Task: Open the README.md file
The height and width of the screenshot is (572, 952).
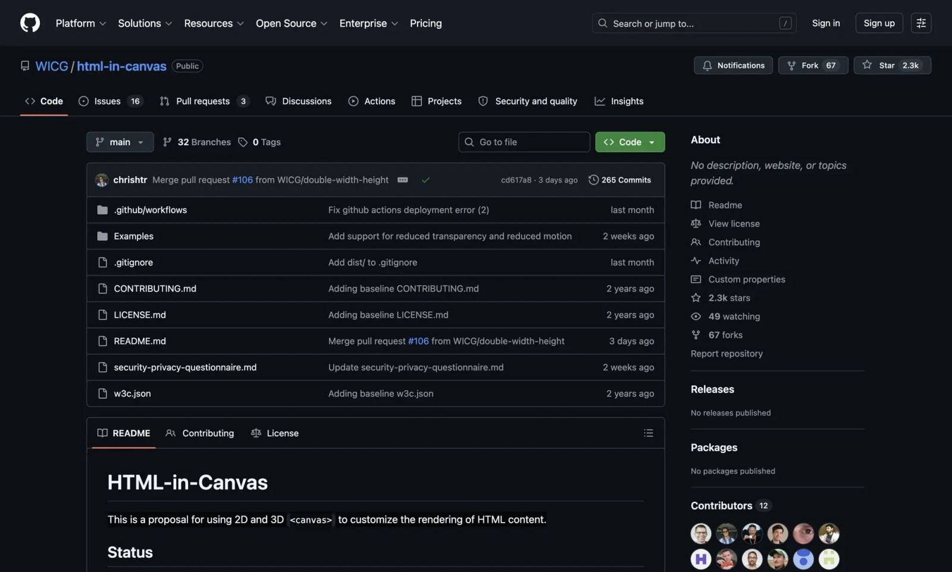Action: [x=140, y=341]
